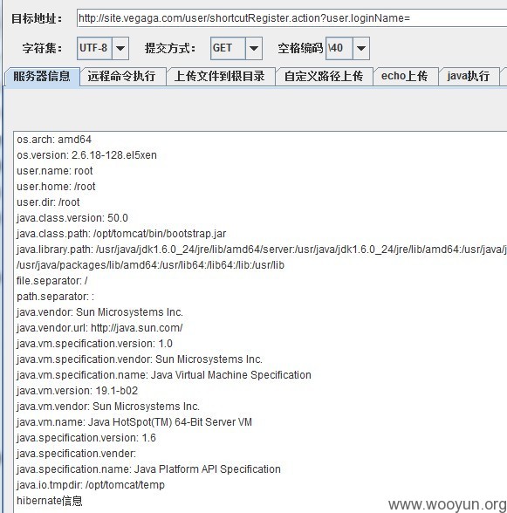Click the 'path.separator: :' line
This screenshot has width=507, height=513.
click(55, 297)
